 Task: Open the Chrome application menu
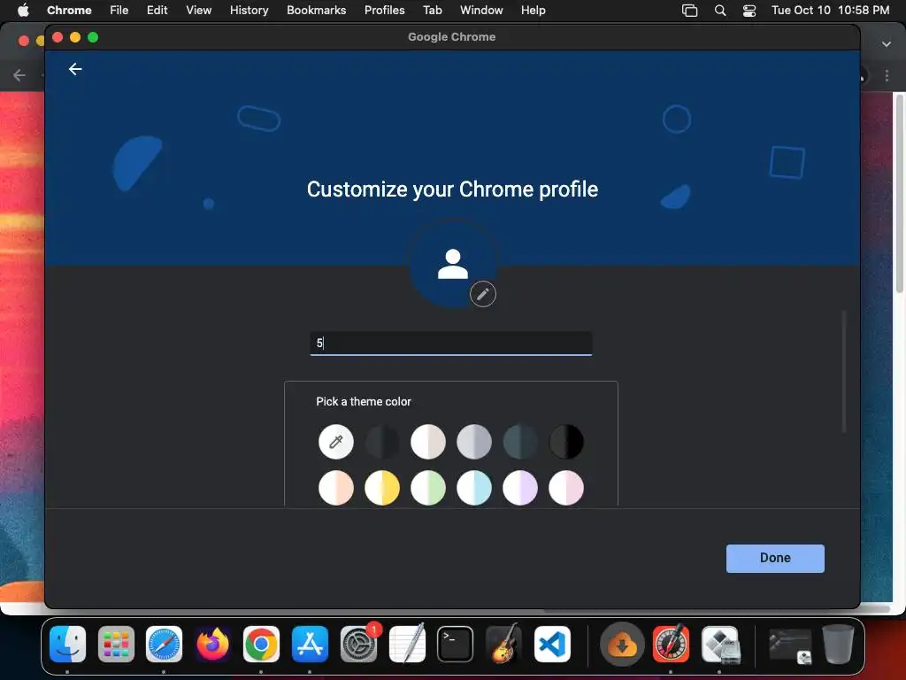(69, 11)
